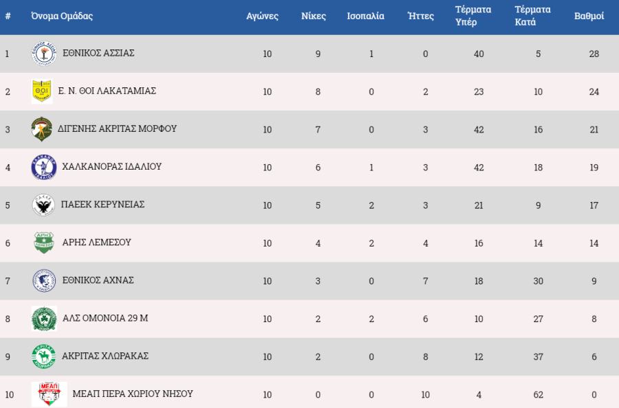Open the ΕΘΝΙΚΟΣ ΑΧΝΑΣ round badge
Screen dimensions: 619x408
click(44, 281)
